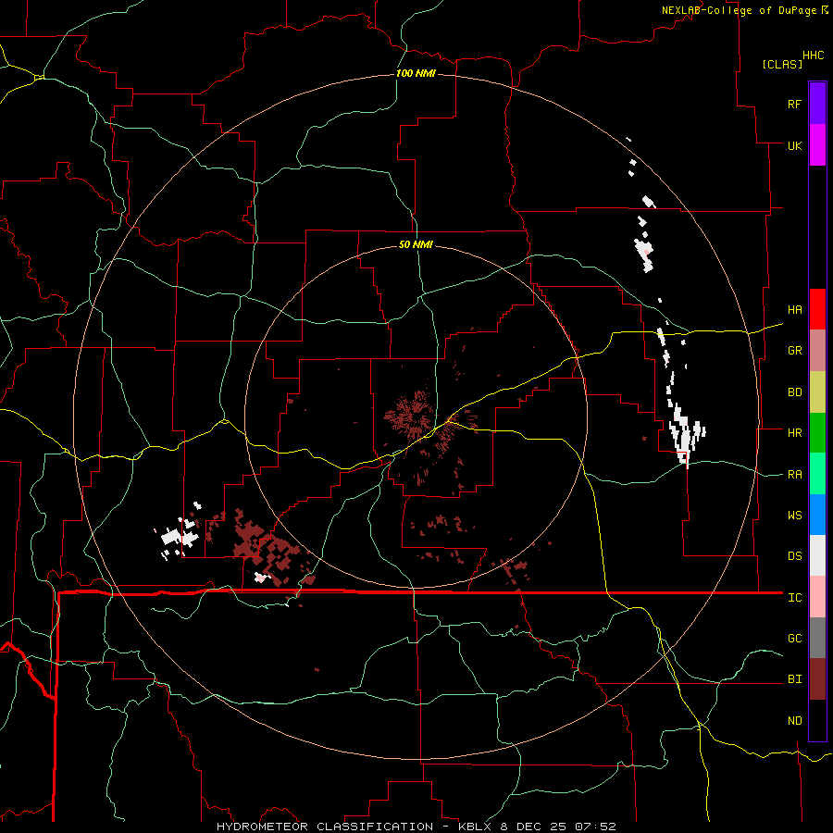Image resolution: width=833 pixels, height=833 pixels.
Task: Click the HR legend label
Action: tap(794, 433)
